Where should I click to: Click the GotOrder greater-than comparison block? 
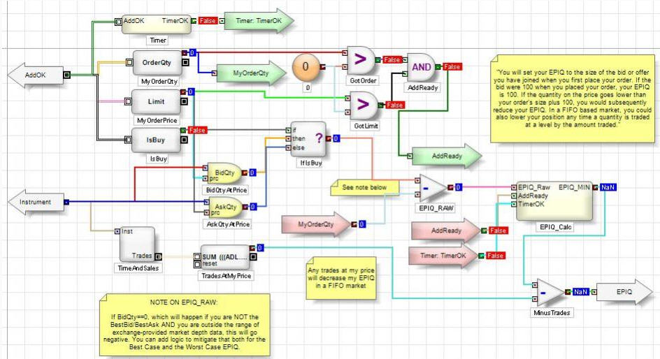pos(361,61)
